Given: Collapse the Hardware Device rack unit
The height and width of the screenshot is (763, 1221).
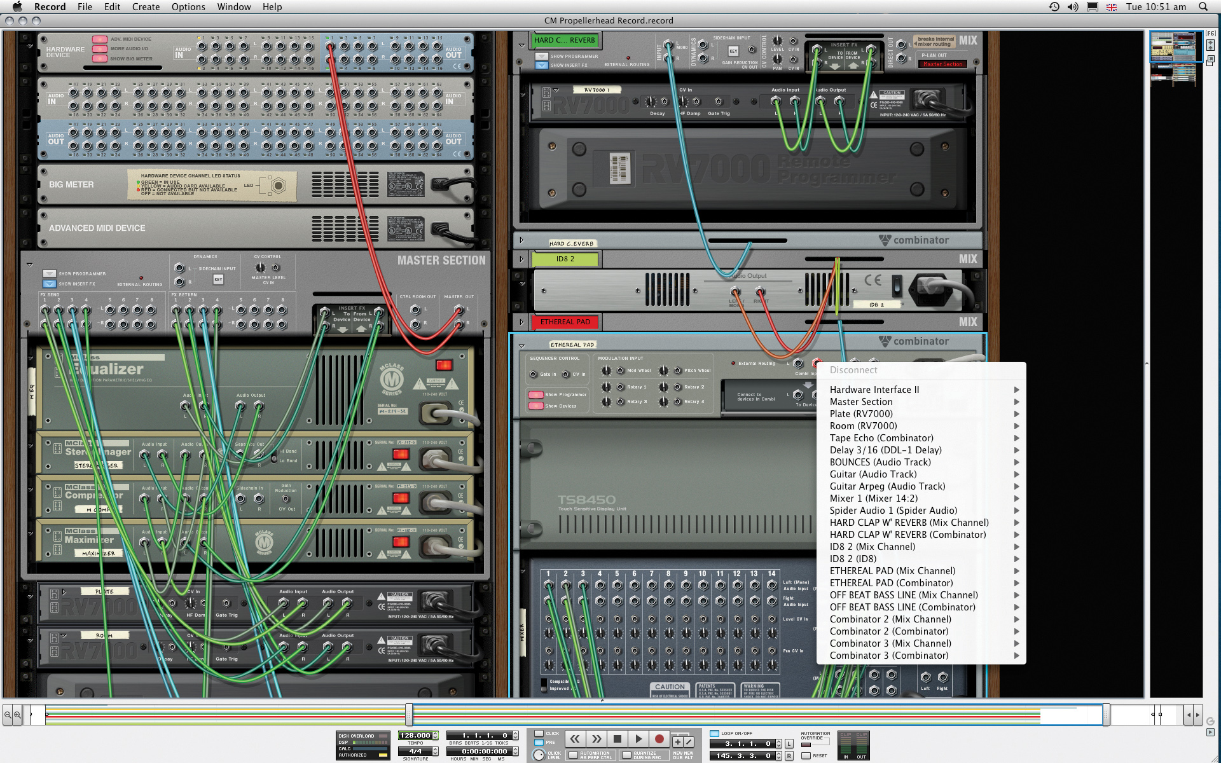Looking at the screenshot, I should pos(29,46).
